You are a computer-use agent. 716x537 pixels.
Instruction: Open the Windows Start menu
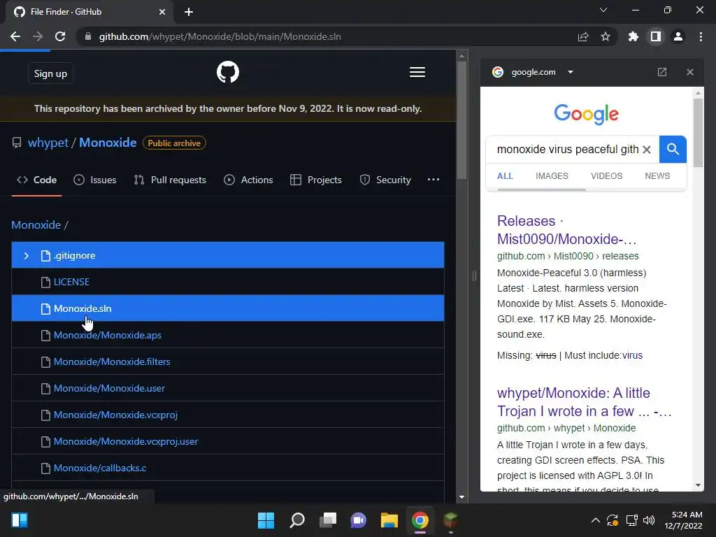(266, 520)
